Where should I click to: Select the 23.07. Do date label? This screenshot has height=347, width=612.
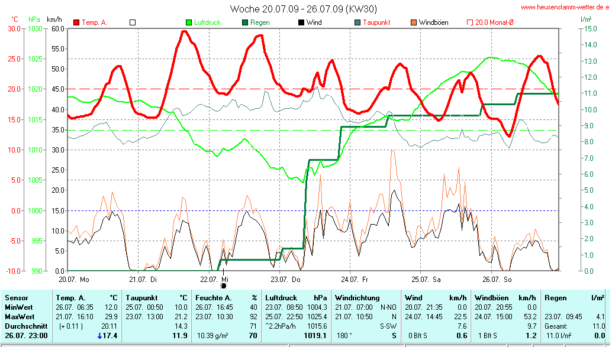286,279
